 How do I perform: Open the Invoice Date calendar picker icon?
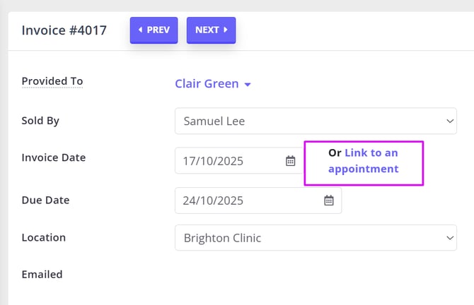coord(290,161)
